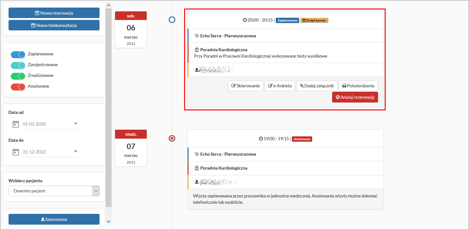Click clinic icon in the cancelled appointment card
This screenshot has width=469, height=230.
(x=196, y=168)
